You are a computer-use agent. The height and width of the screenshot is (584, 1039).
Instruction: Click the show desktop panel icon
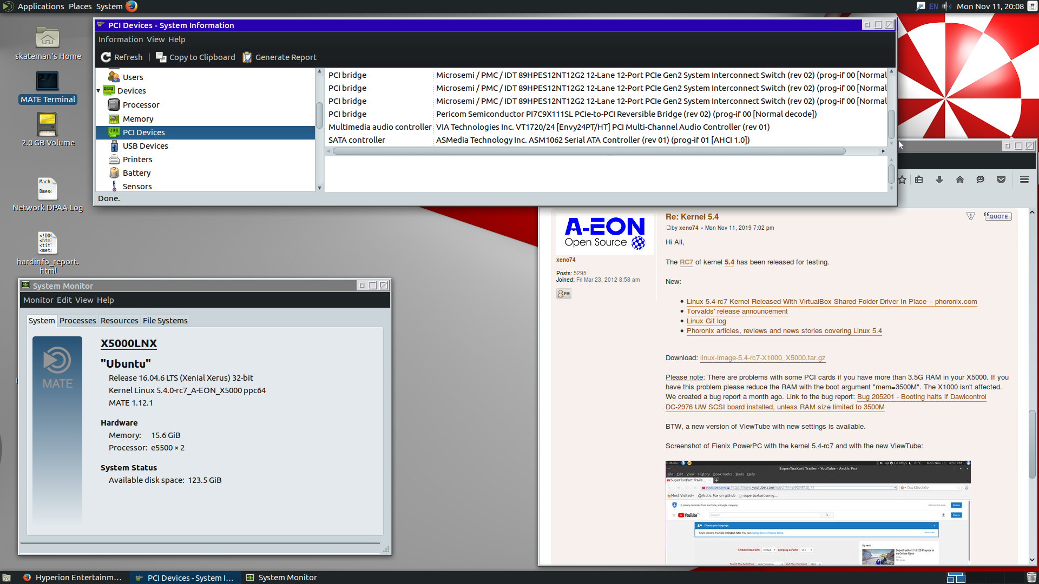(x=6, y=578)
